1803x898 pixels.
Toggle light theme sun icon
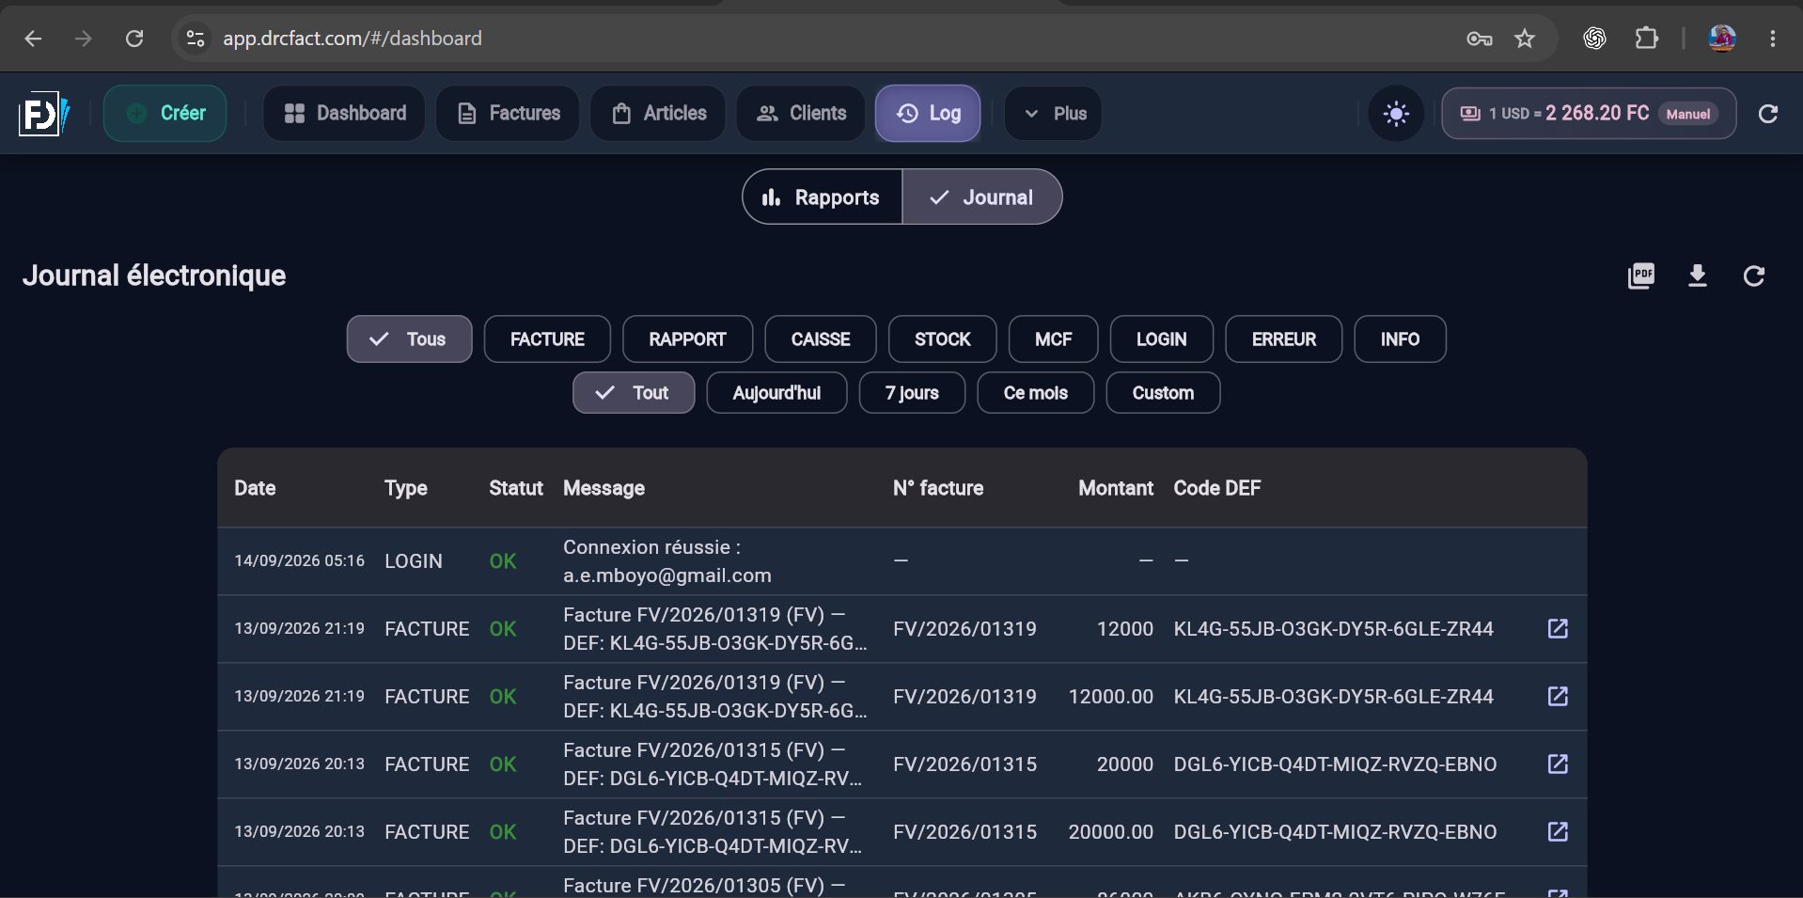[1396, 114]
